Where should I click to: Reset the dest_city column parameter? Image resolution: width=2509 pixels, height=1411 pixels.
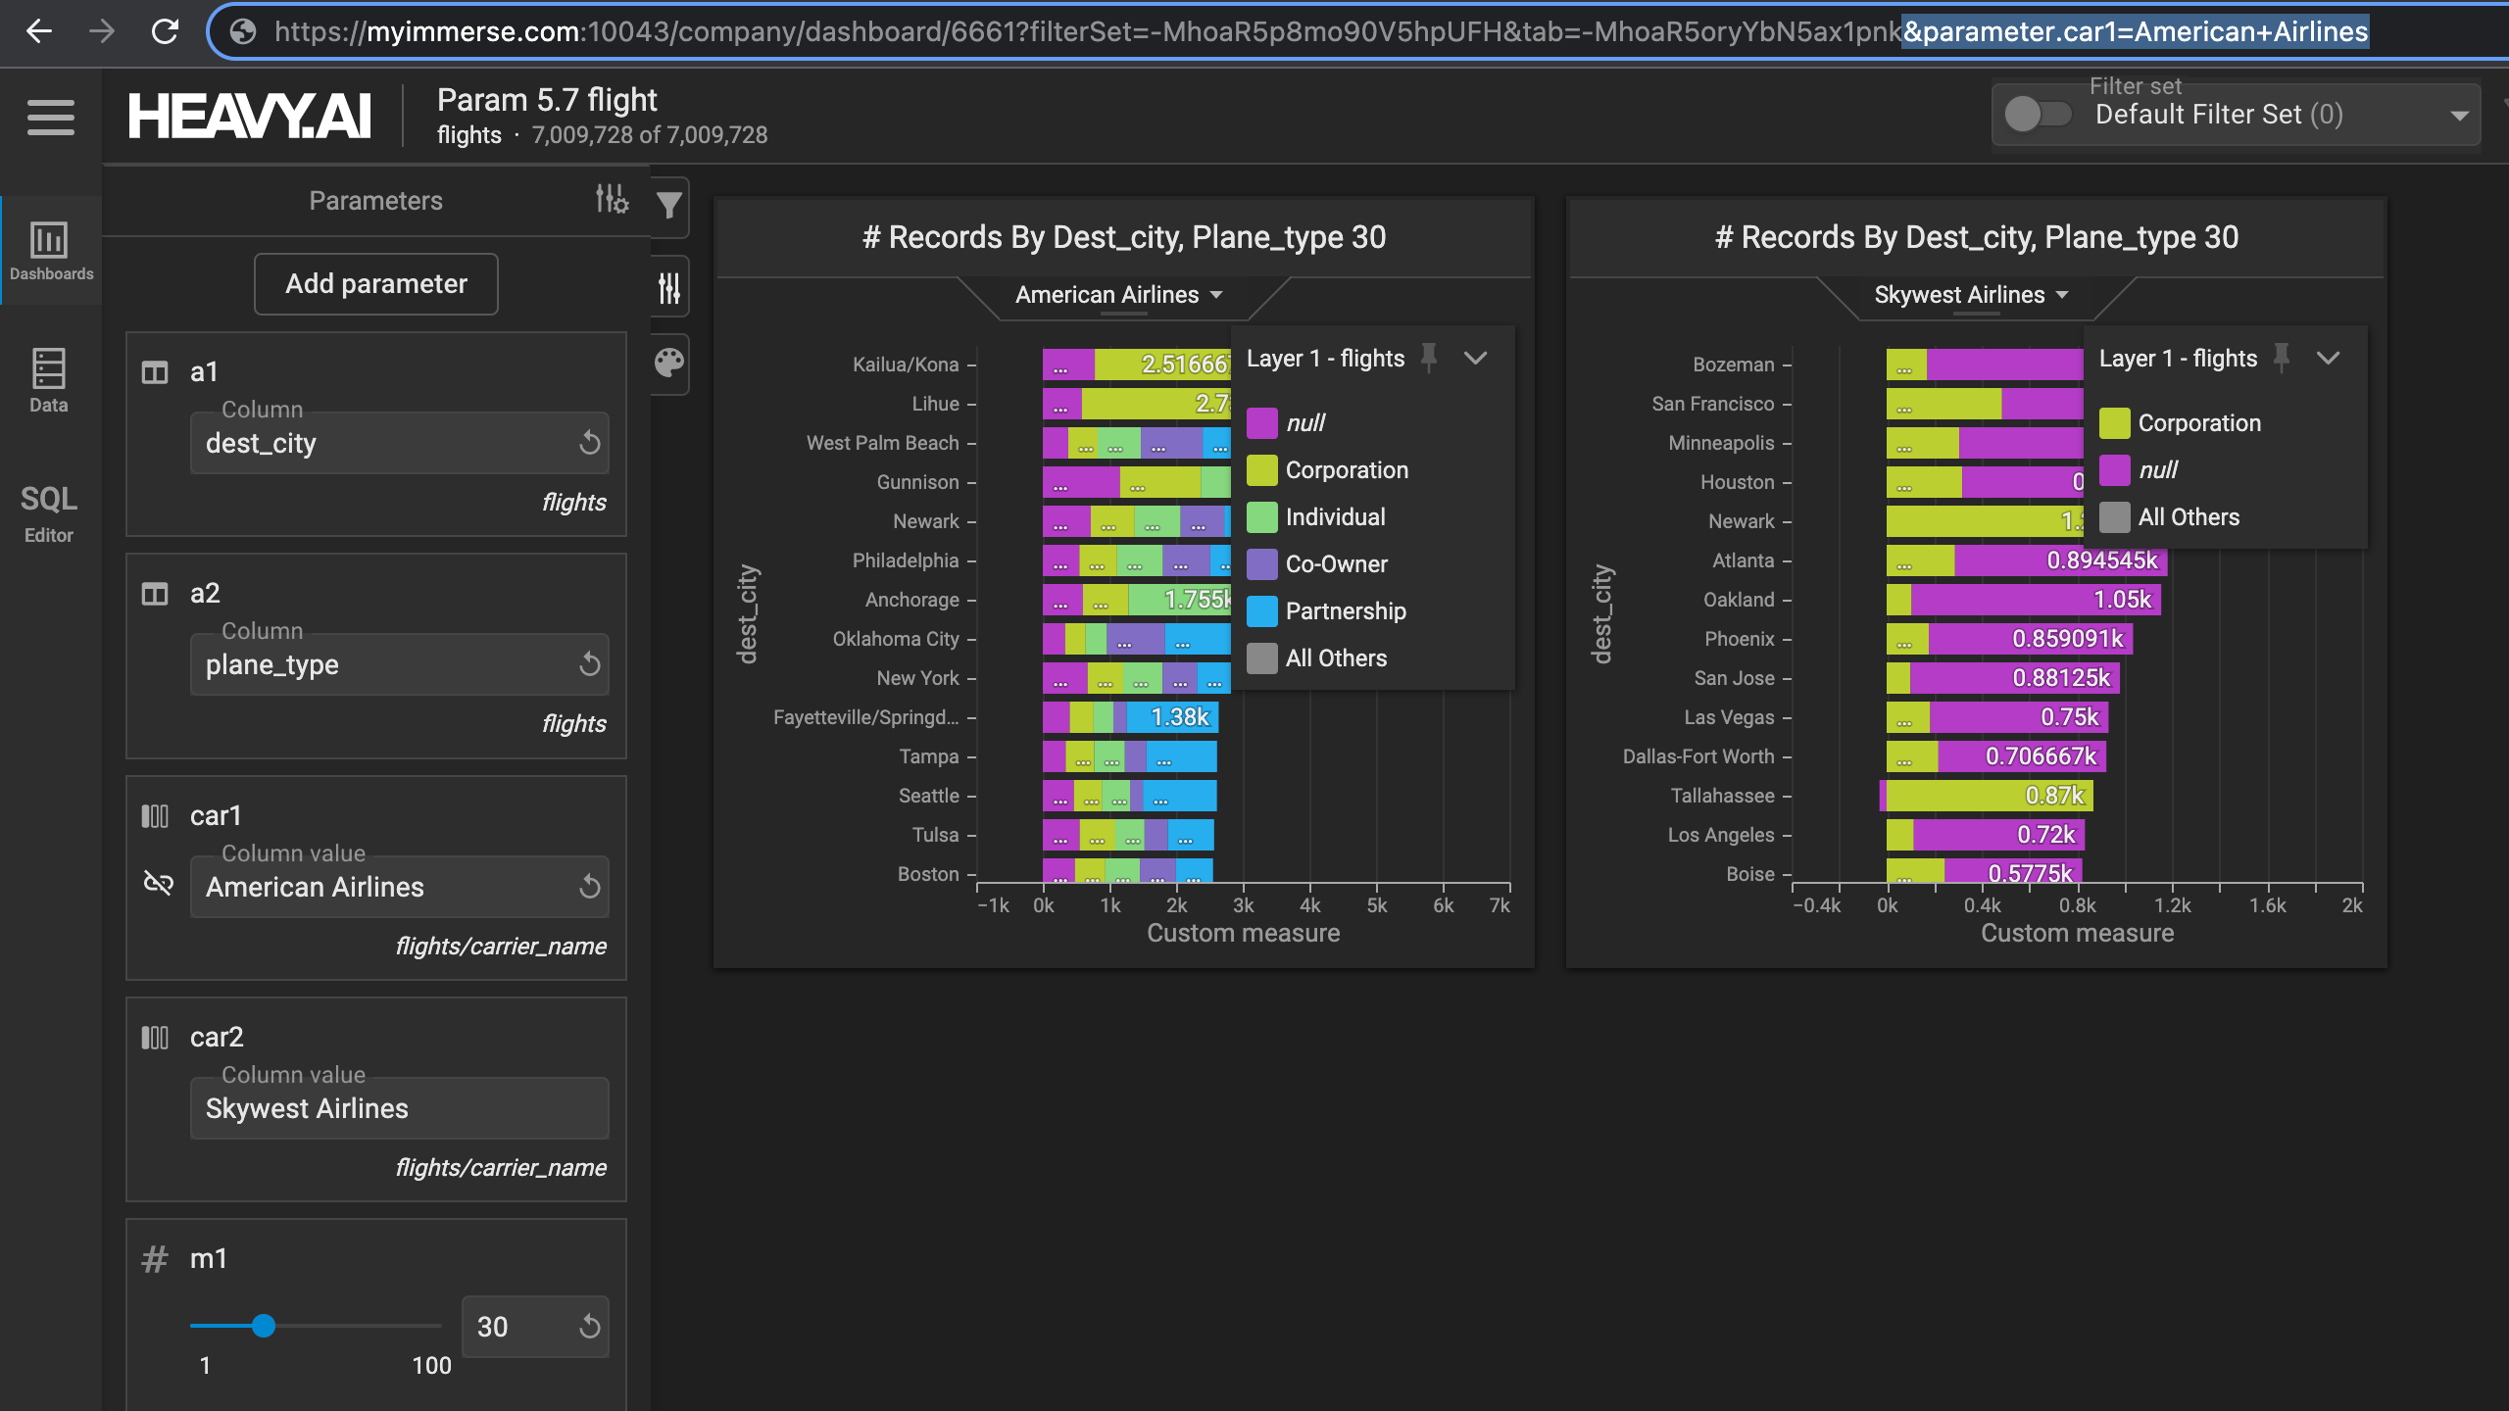point(589,443)
